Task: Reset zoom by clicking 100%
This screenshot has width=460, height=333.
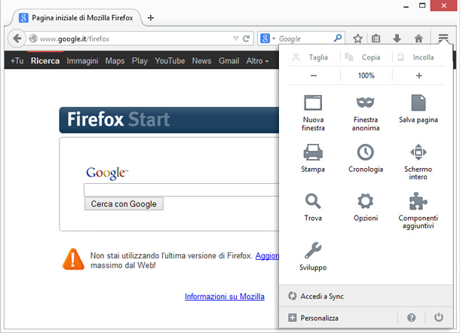Action: 366,75
